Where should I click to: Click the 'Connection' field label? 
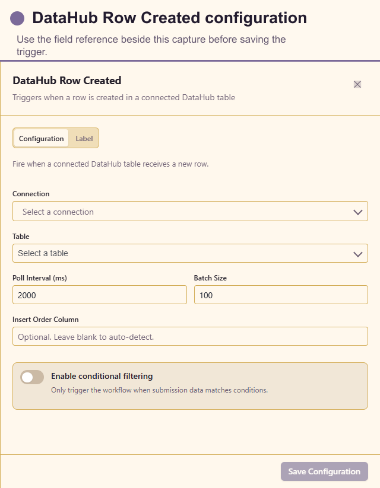point(31,193)
